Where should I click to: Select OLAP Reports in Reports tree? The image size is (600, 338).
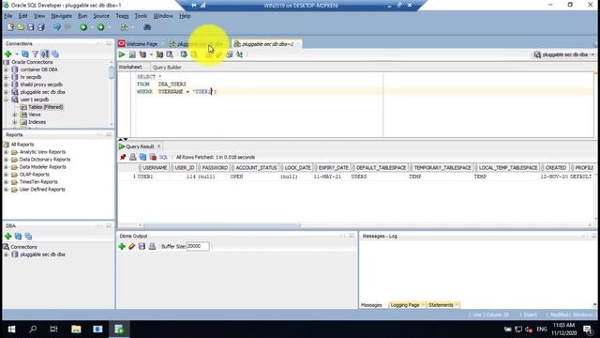[34, 175]
